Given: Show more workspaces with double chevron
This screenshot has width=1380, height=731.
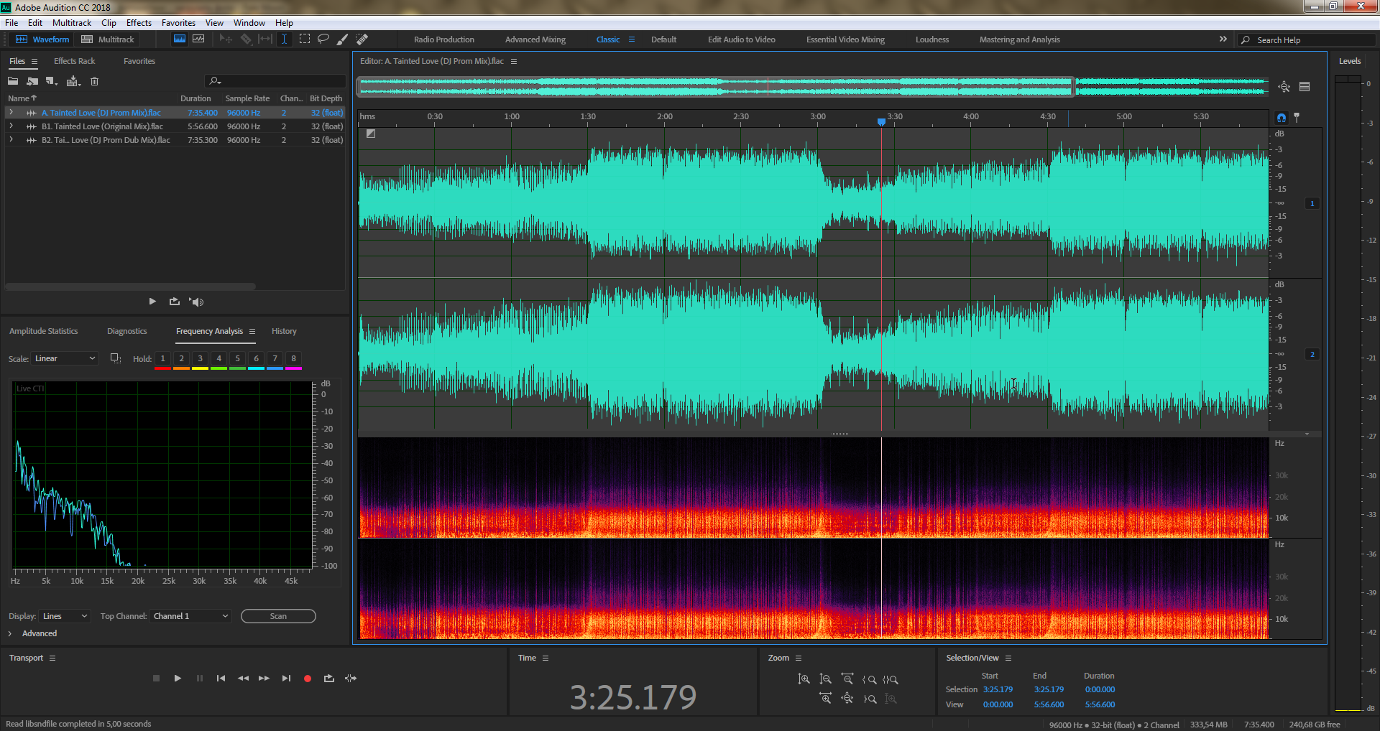Looking at the screenshot, I should (x=1223, y=39).
